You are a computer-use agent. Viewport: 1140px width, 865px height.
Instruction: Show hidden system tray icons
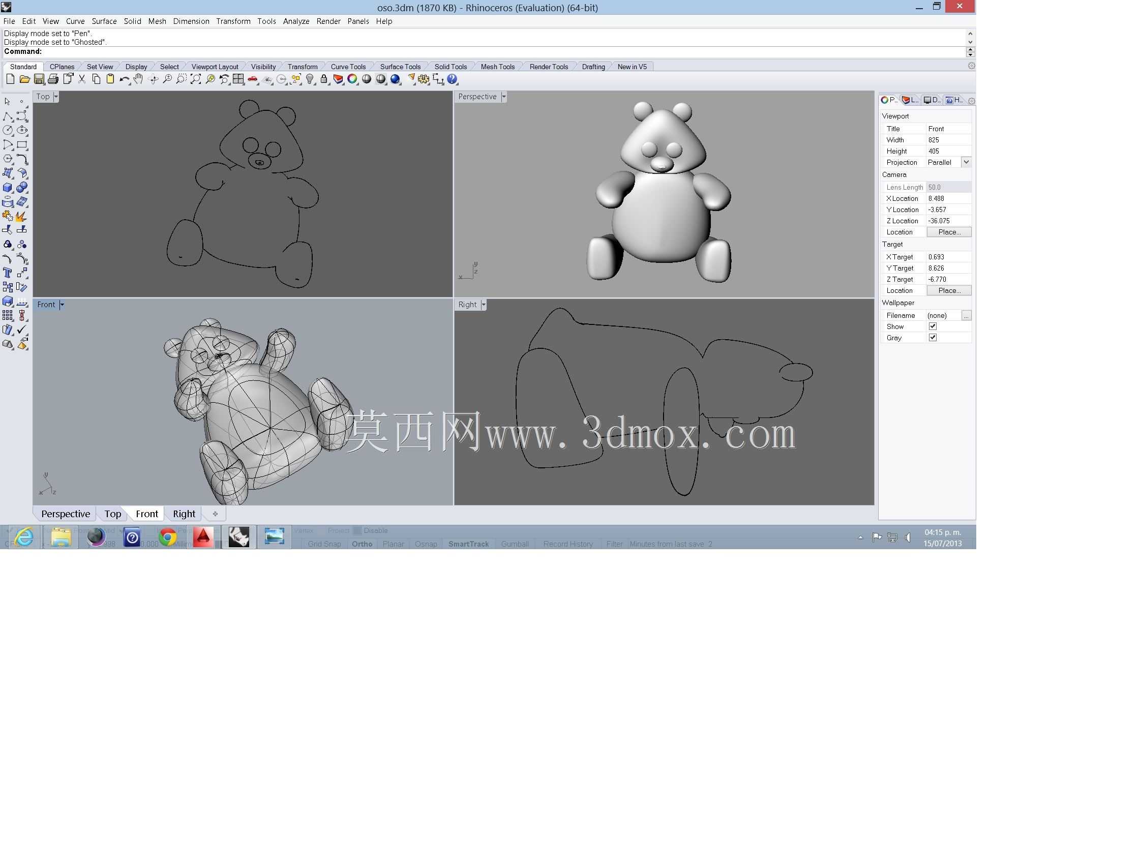coord(860,538)
